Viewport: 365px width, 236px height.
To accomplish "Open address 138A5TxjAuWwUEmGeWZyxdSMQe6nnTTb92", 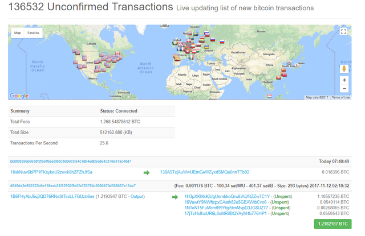I will click(205, 172).
